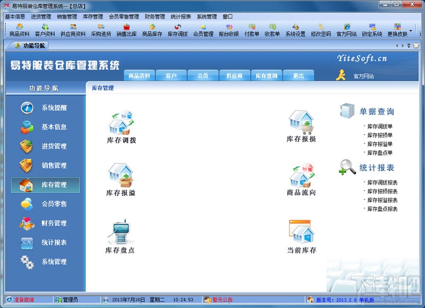Open 窗口 menu

[x=228, y=16]
